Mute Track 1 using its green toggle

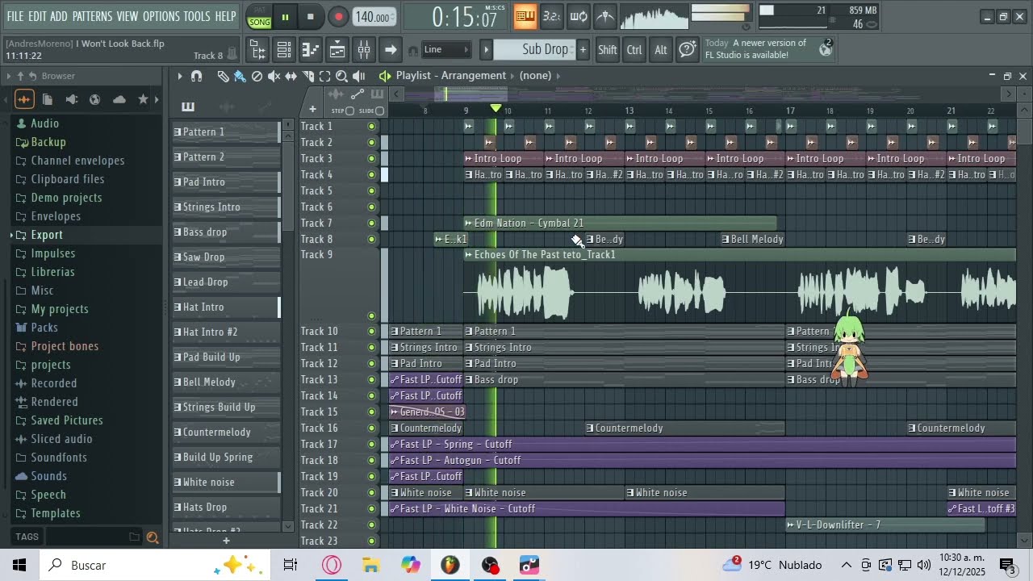coord(371,126)
